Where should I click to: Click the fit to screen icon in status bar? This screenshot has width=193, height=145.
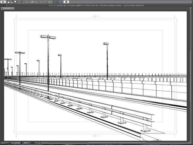21,143
